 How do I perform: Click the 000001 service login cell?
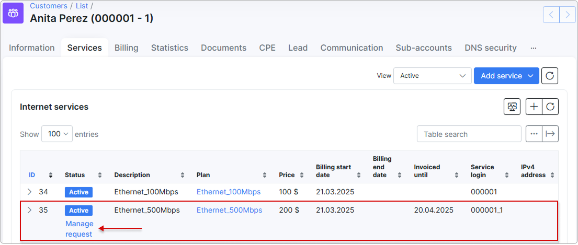click(484, 192)
